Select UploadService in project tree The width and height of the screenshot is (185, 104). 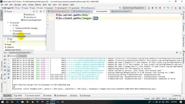31,17
